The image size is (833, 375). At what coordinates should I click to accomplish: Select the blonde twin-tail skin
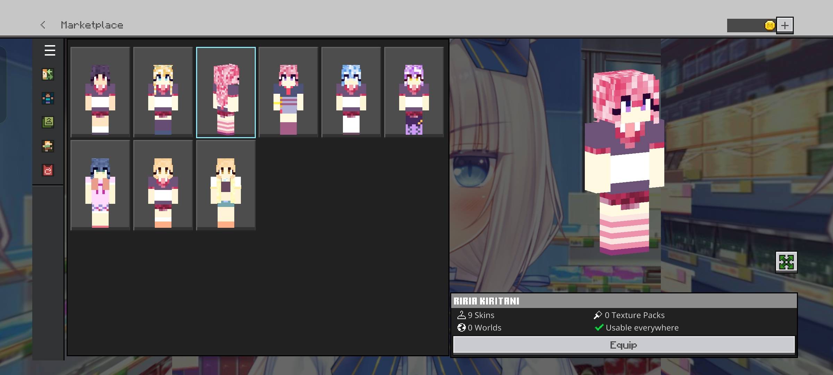click(x=163, y=92)
